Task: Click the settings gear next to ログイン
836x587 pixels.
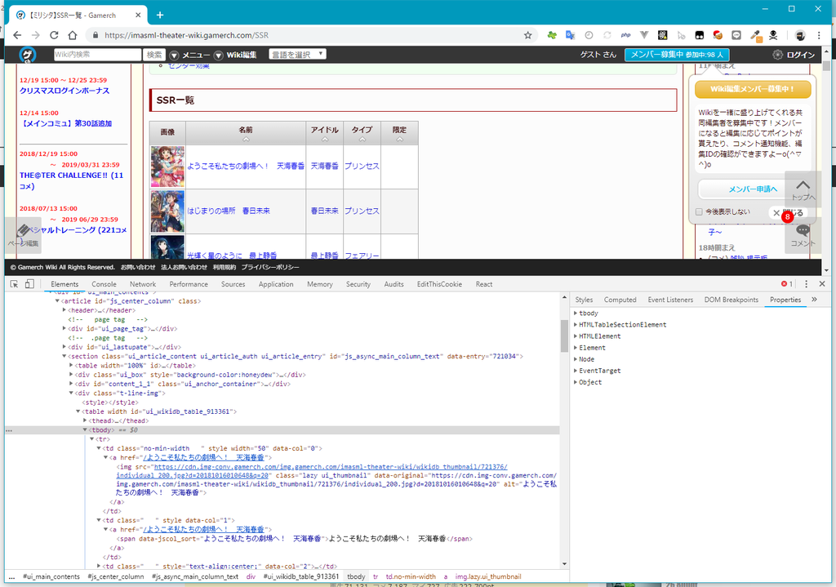Action: [777, 55]
